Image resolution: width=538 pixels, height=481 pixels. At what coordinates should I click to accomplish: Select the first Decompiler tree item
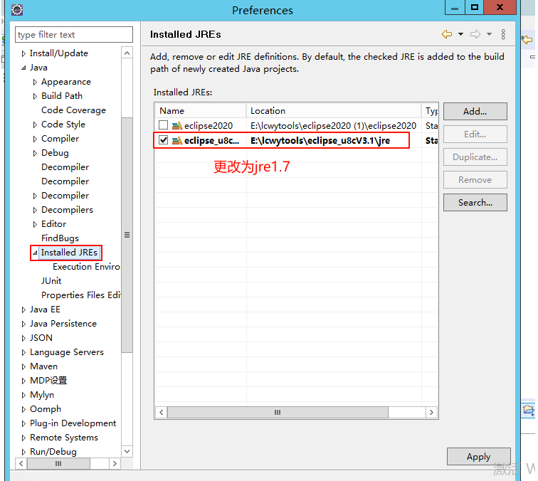pyautogui.click(x=65, y=167)
